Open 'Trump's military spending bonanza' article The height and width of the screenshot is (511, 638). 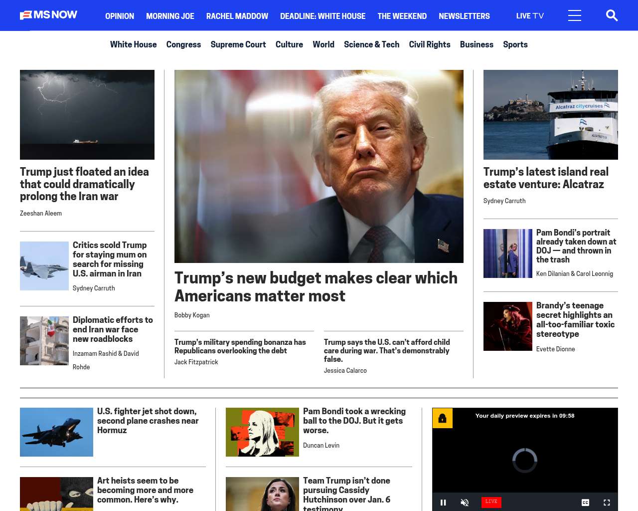click(x=240, y=346)
